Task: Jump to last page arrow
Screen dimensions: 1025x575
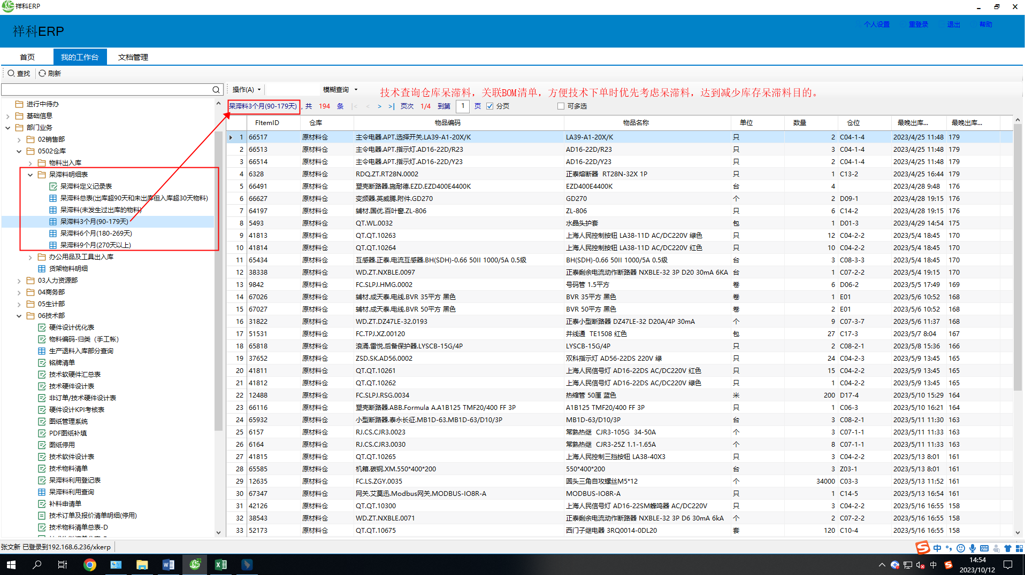Action: pyautogui.click(x=392, y=106)
